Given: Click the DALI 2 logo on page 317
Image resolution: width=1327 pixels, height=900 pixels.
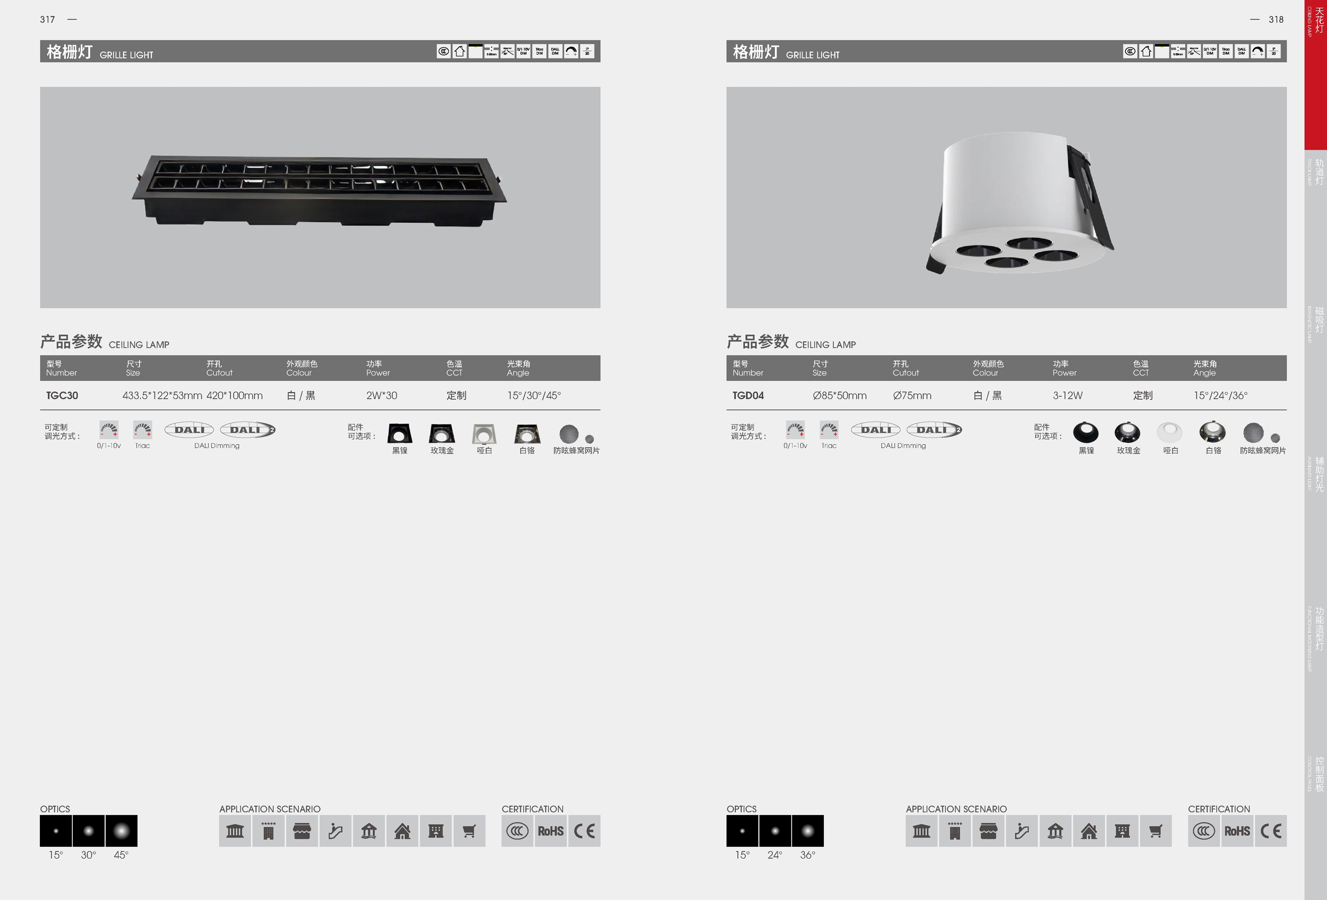Looking at the screenshot, I should 248,430.
